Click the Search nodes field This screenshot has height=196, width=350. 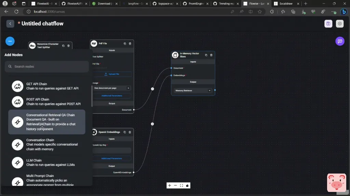[x=47, y=67]
